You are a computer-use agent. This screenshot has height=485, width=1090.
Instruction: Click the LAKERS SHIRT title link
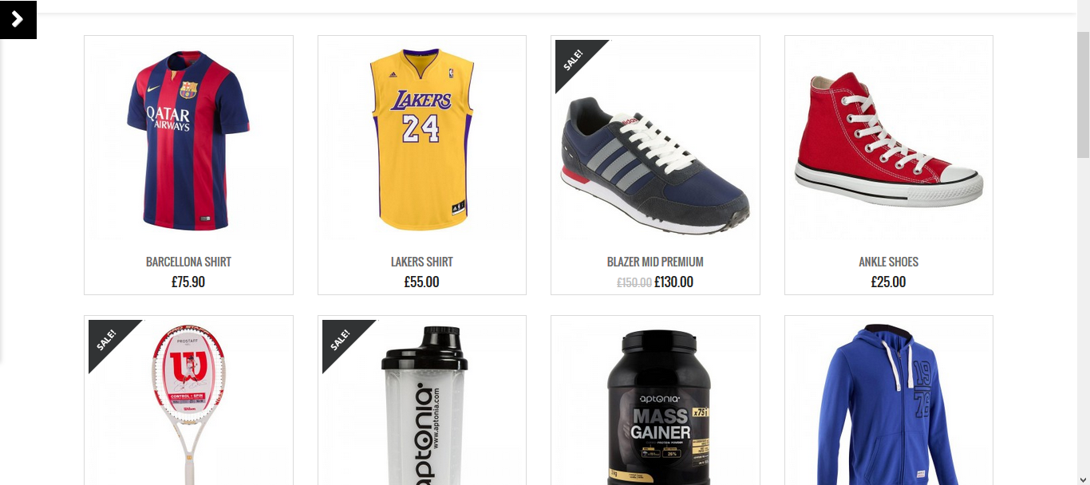422,262
